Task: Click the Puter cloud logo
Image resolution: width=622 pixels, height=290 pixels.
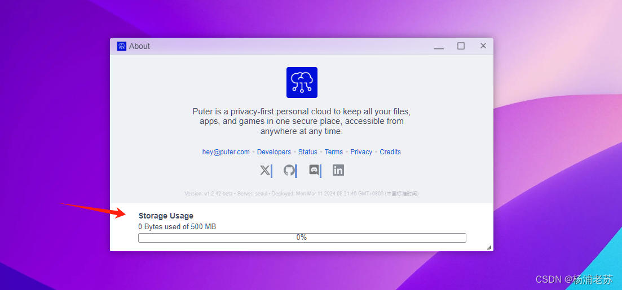Action: [x=302, y=82]
